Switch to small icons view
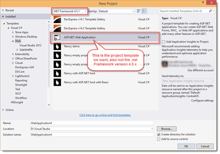This screenshot has height=154, width=220. (139, 11)
